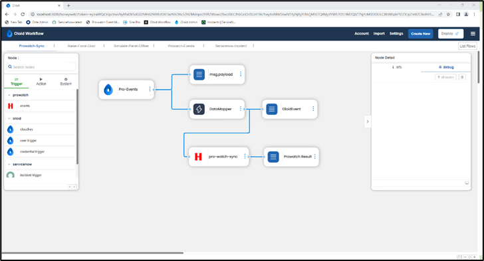Screen dimensions: 484x261
Task: Switch to the System node tab
Action: [x=66, y=82]
